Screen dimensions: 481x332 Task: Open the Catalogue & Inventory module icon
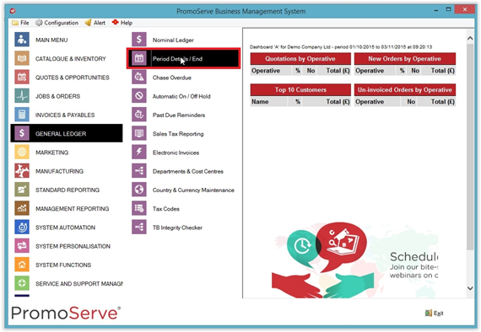[x=22, y=58]
